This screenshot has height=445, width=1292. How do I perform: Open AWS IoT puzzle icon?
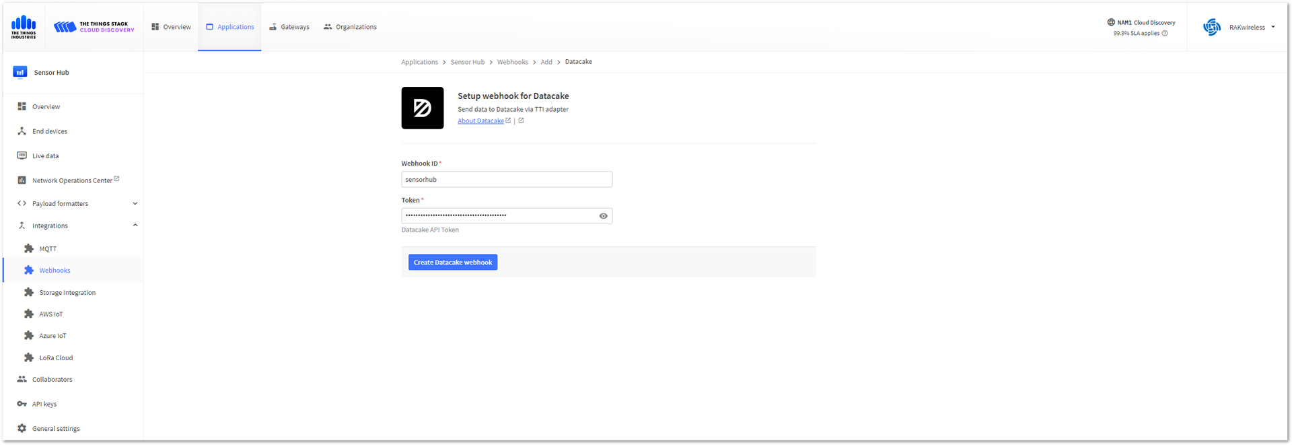[x=29, y=314]
